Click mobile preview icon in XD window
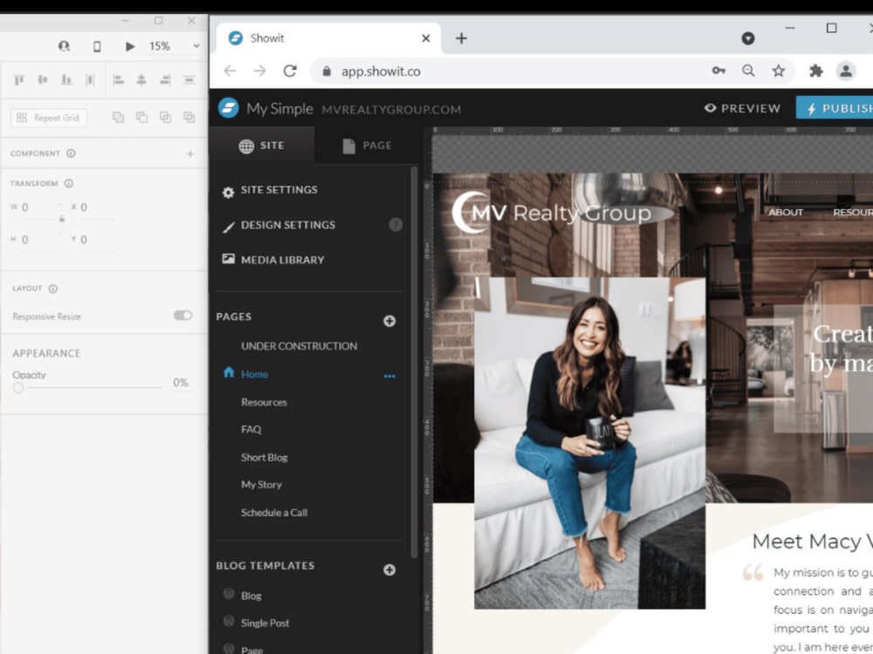 click(97, 46)
